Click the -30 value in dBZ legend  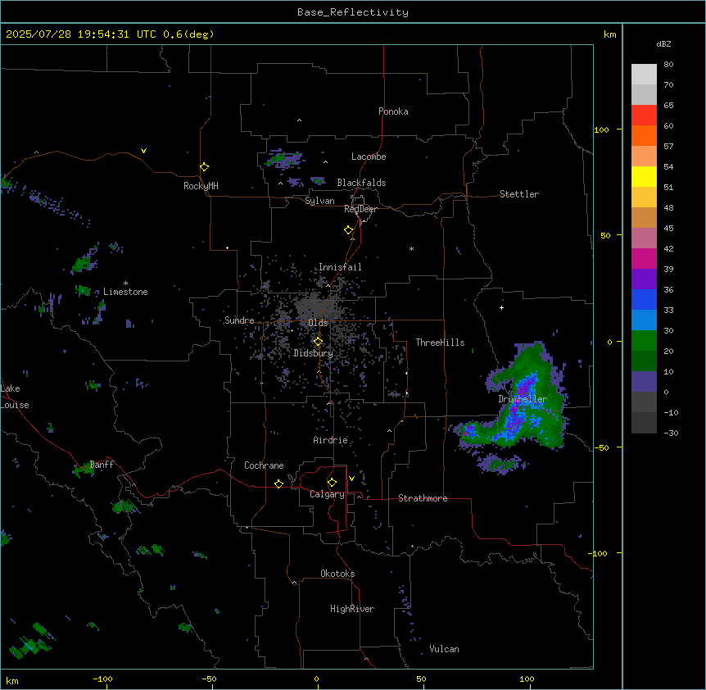click(x=671, y=433)
